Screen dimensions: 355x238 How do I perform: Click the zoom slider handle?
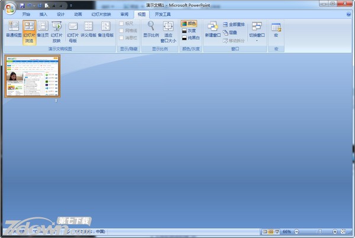[320, 232]
